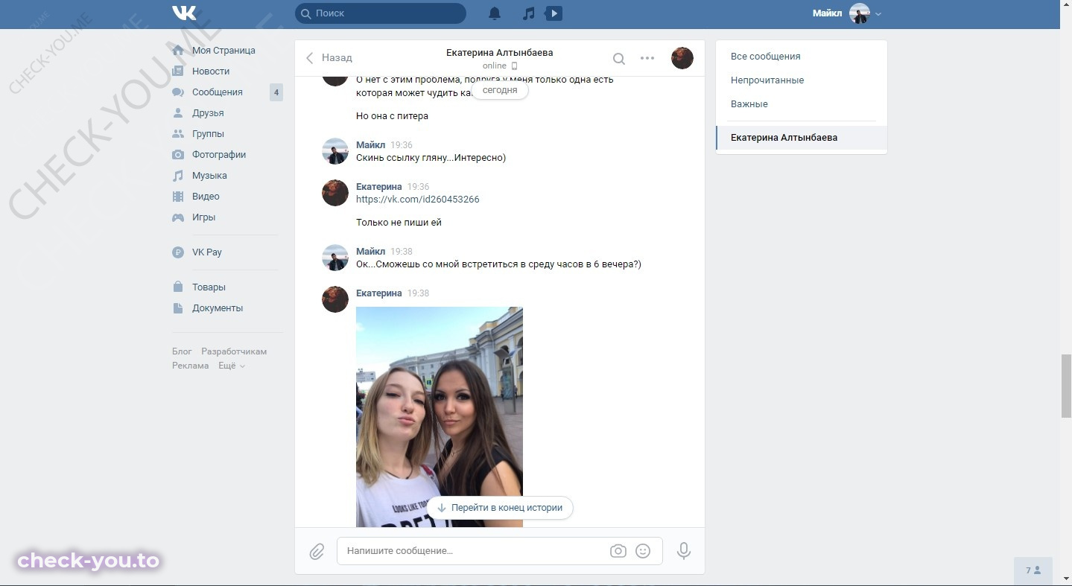Click the Товары shopping bag icon
The width and height of the screenshot is (1072, 586).
[178, 287]
